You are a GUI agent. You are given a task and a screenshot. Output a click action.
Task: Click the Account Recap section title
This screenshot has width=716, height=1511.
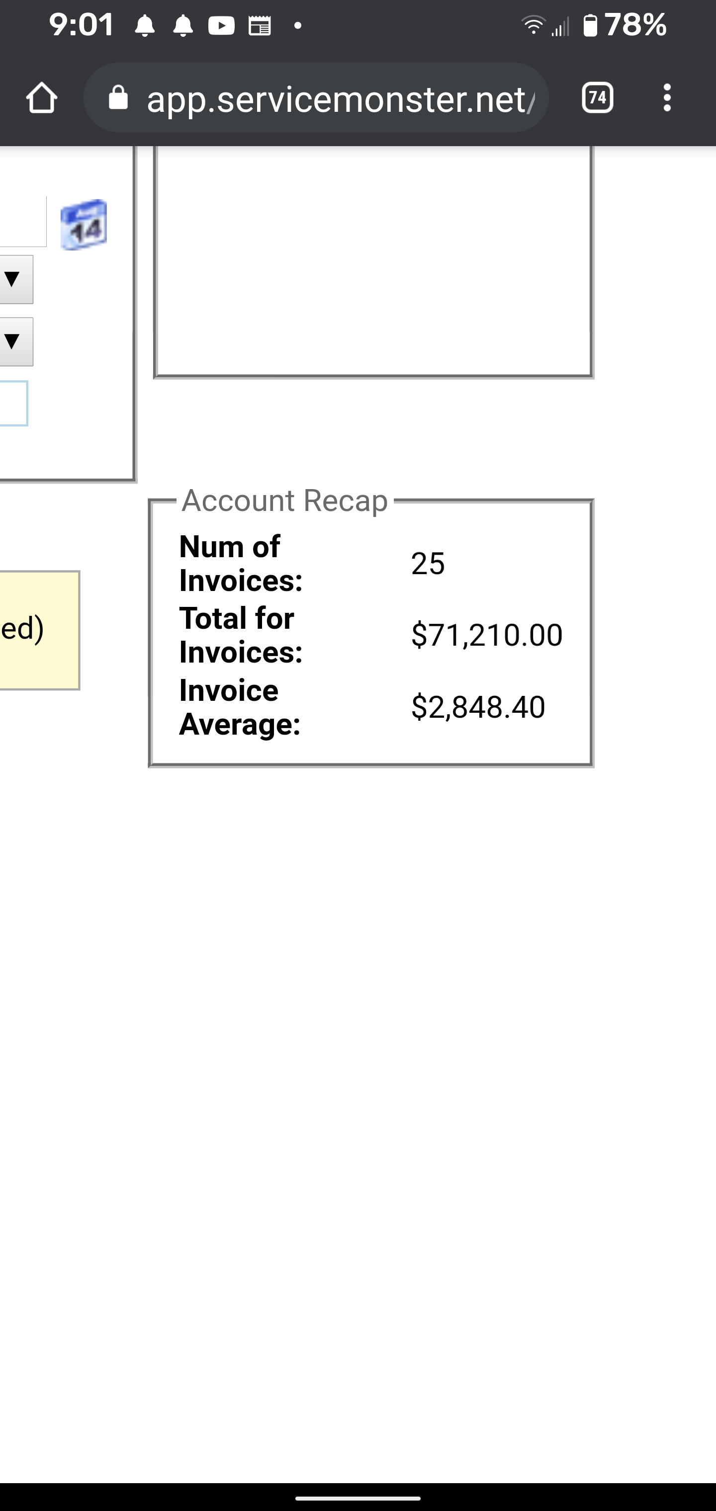coord(284,501)
